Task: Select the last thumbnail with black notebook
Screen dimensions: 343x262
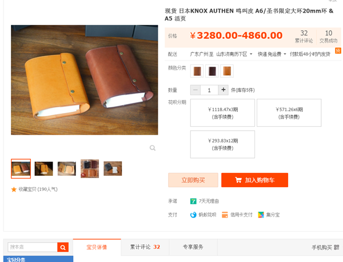Action: (x=113, y=168)
